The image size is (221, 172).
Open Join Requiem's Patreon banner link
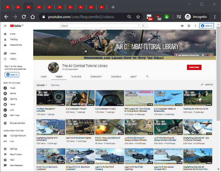coord(187,55)
